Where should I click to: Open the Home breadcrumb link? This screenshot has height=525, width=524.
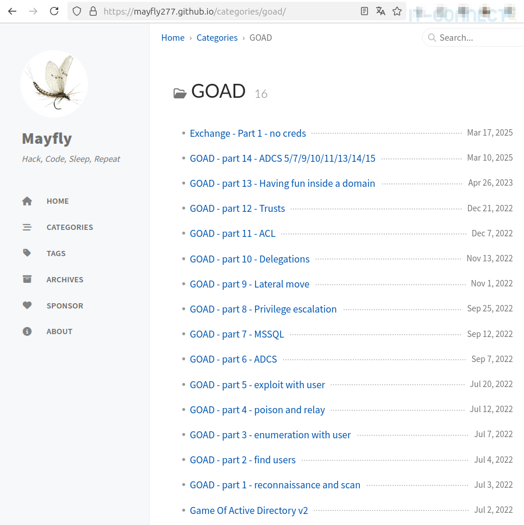pyautogui.click(x=173, y=37)
